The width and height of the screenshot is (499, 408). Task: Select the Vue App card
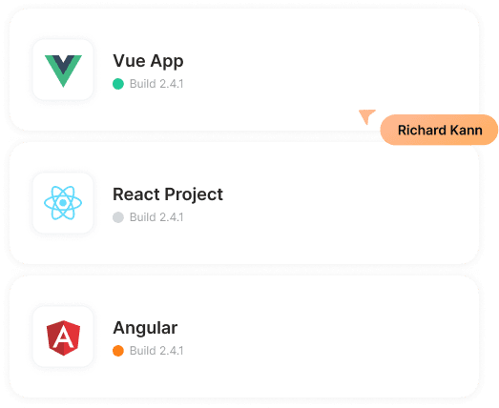tap(244, 70)
